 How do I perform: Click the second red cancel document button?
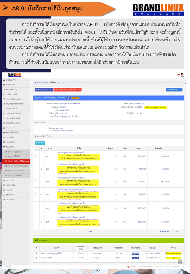tap(75, 90)
